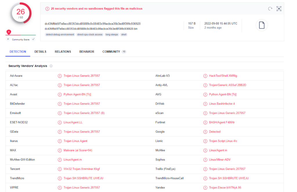Click the Linux/Agent.LL result
The width and height of the screenshot is (297, 192).
coord(73,122)
